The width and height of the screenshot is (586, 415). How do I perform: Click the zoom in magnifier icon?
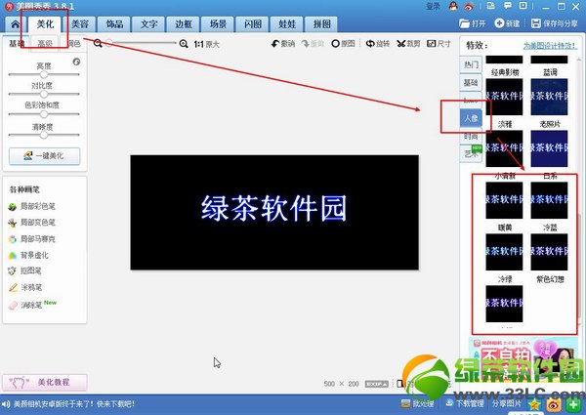click(184, 44)
